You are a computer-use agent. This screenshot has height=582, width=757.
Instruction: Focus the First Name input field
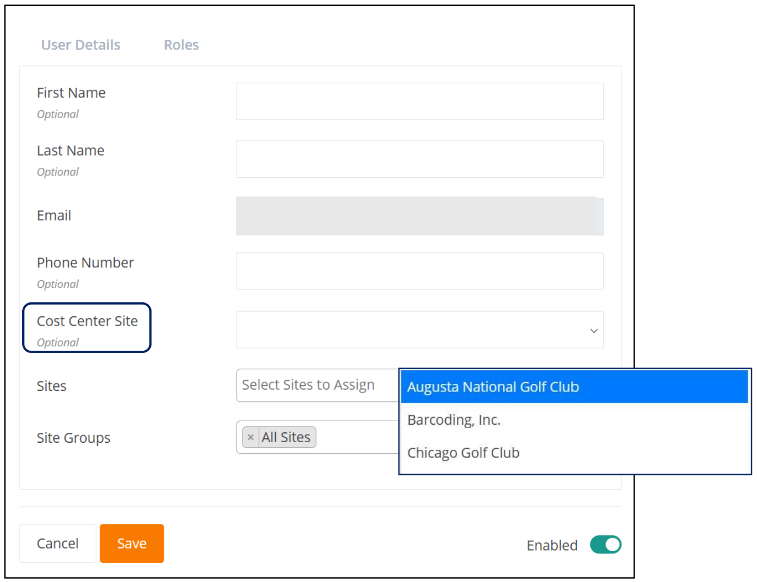pyautogui.click(x=420, y=101)
